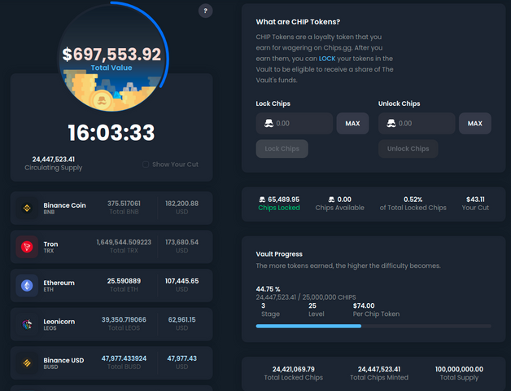Click the $74.00 Per Chip Token value
511x391 pixels.
point(364,305)
